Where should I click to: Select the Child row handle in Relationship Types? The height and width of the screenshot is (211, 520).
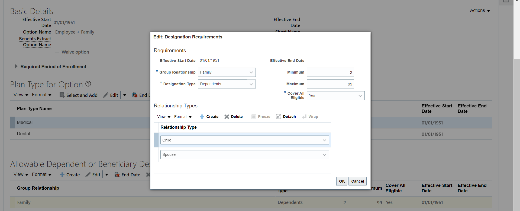(x=156, y=140)
